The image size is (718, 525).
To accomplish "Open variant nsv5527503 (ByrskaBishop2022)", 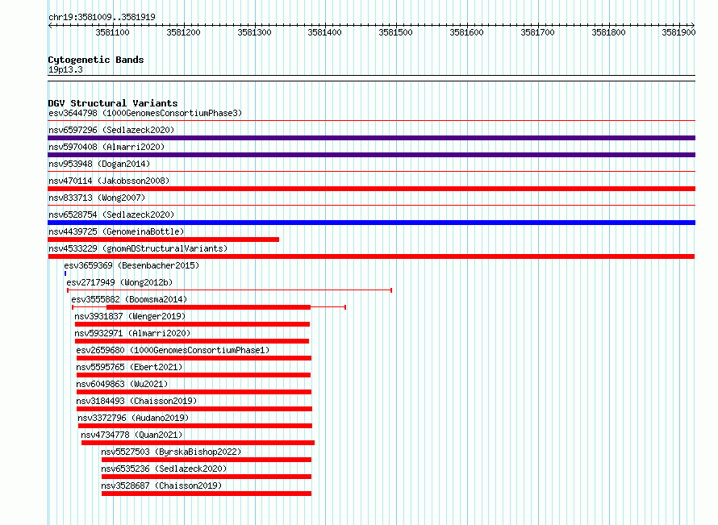I will click(x=171, y=452).
